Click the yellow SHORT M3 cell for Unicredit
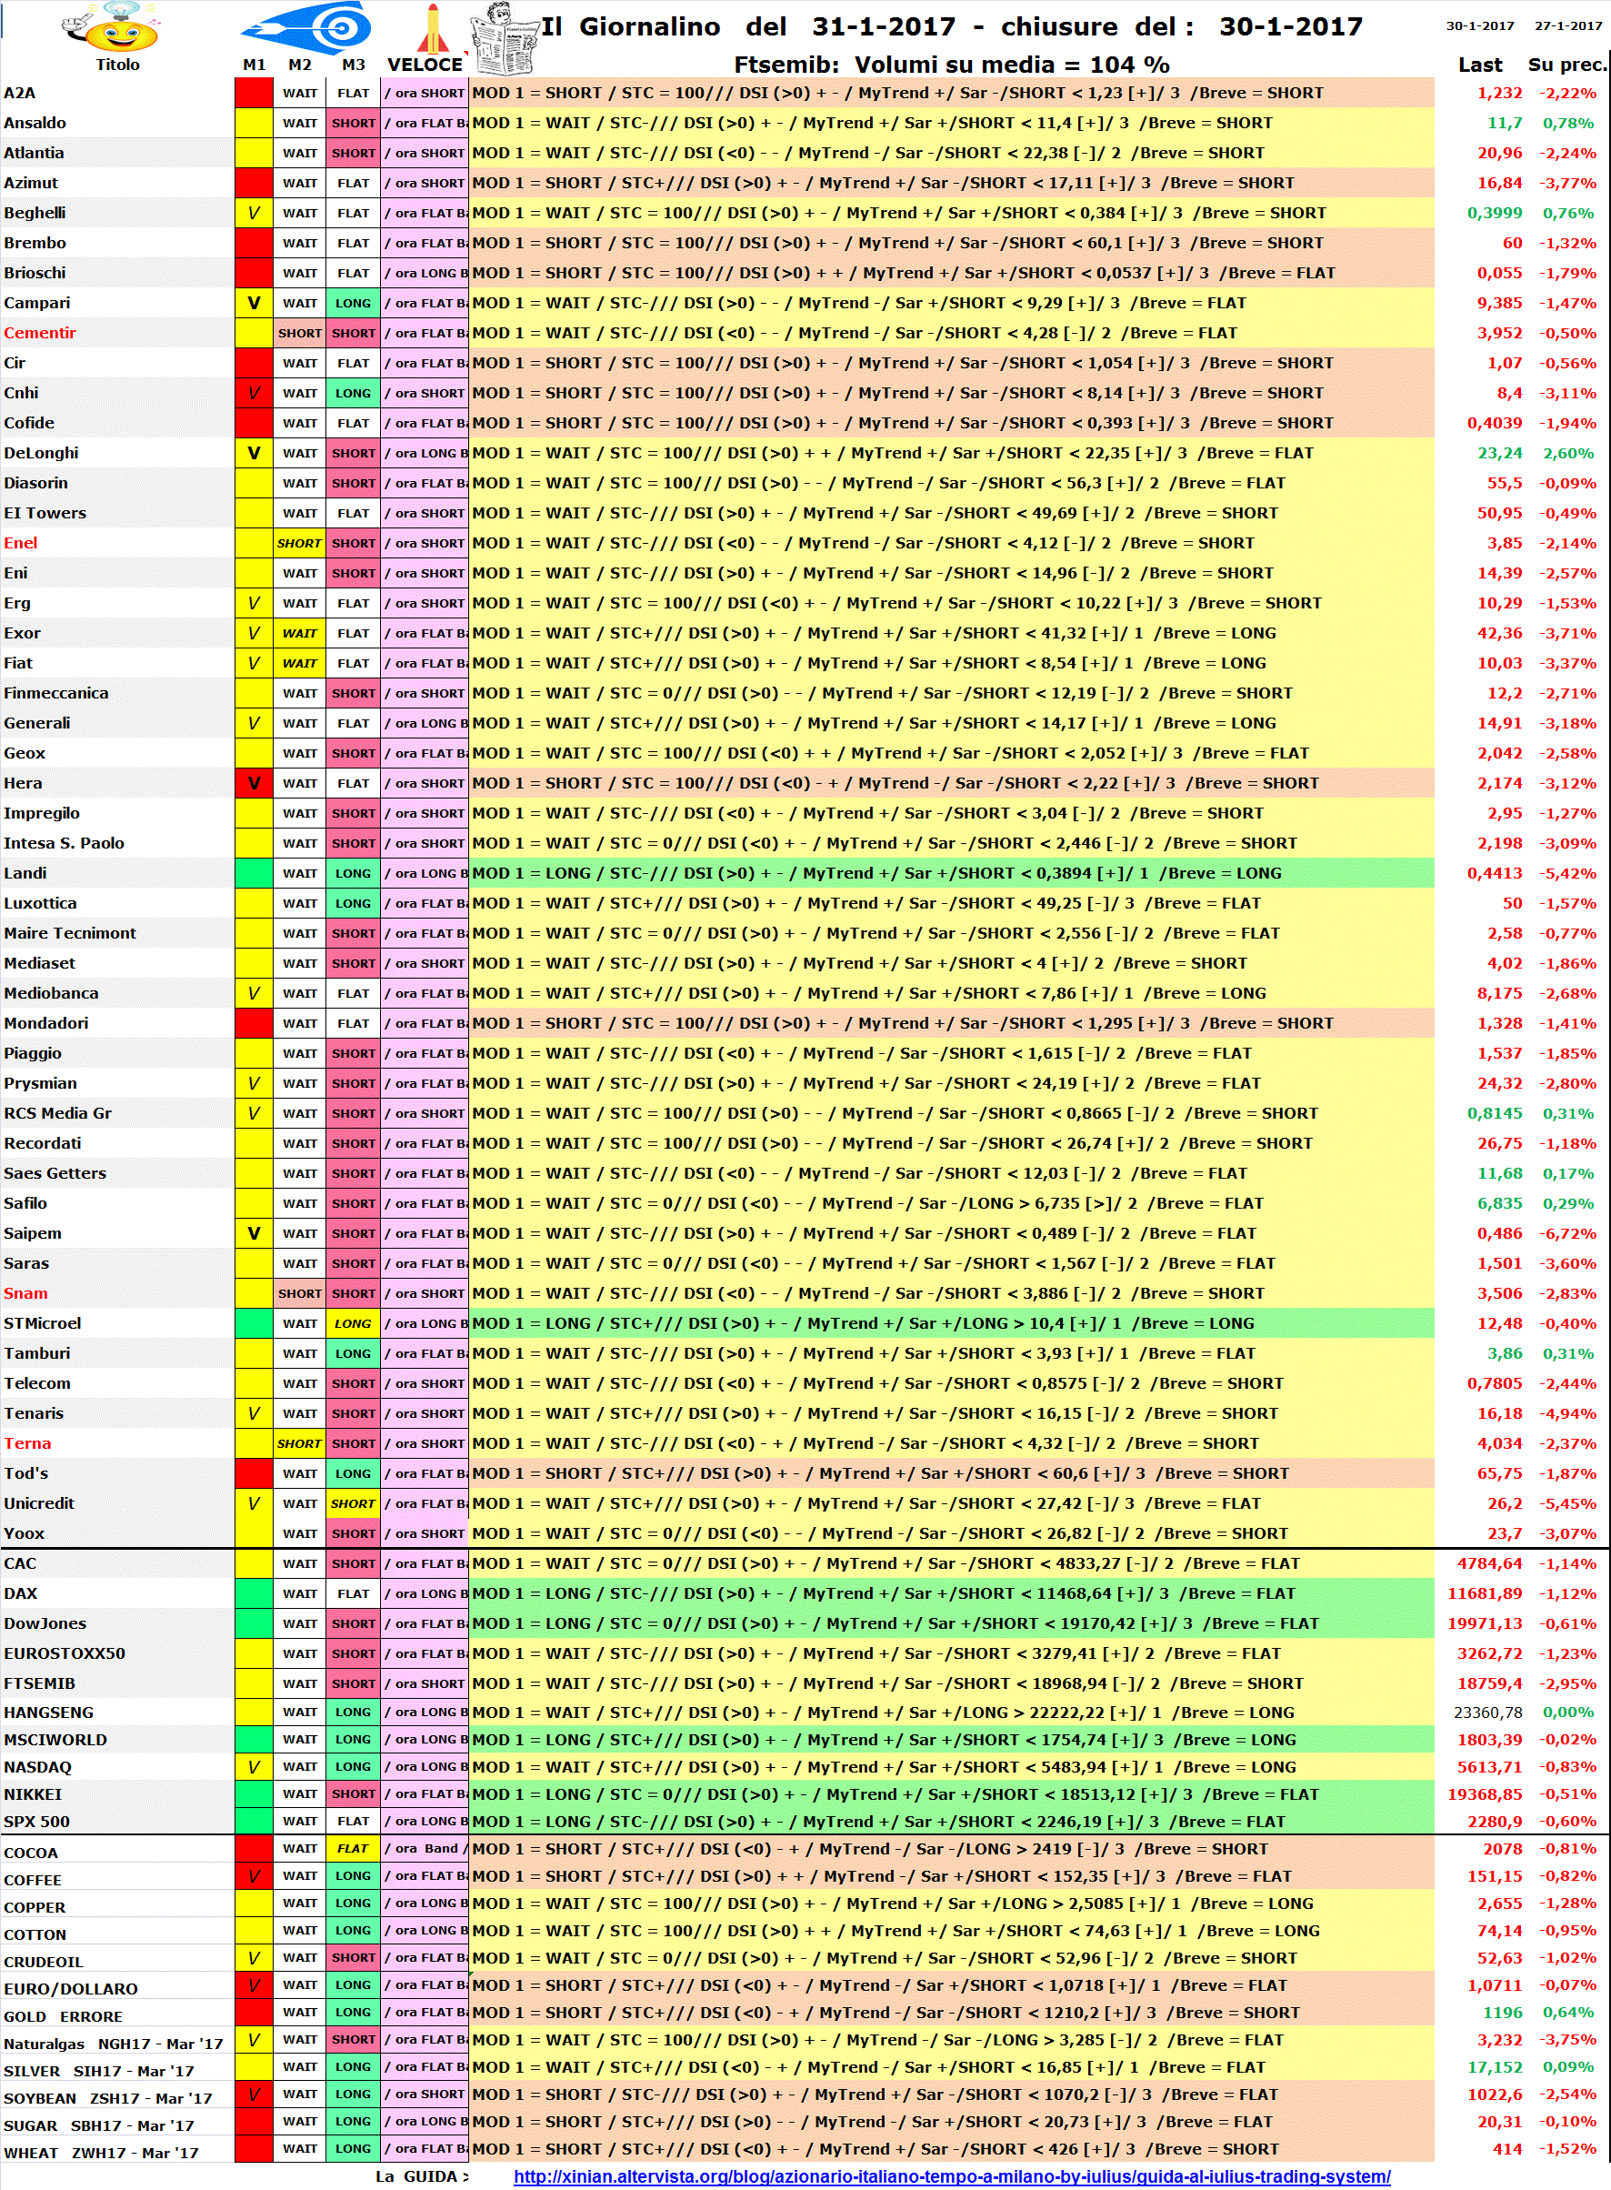This screenshot has height=2190, width=1611. (353, 1503)
